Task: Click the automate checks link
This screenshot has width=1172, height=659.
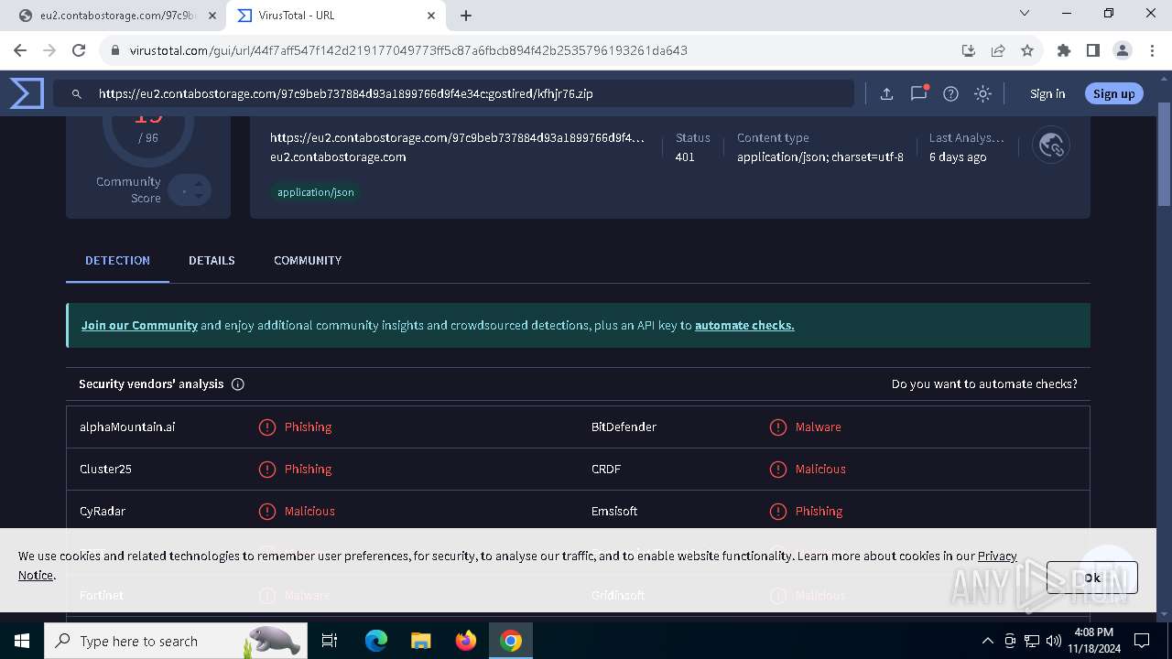Action: 744,325
